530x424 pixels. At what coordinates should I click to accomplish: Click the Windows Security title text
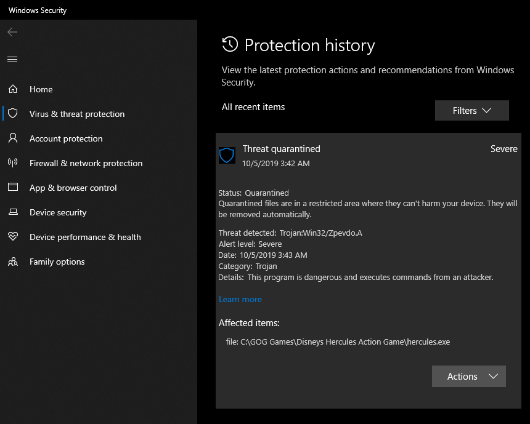tap(38, 10)
